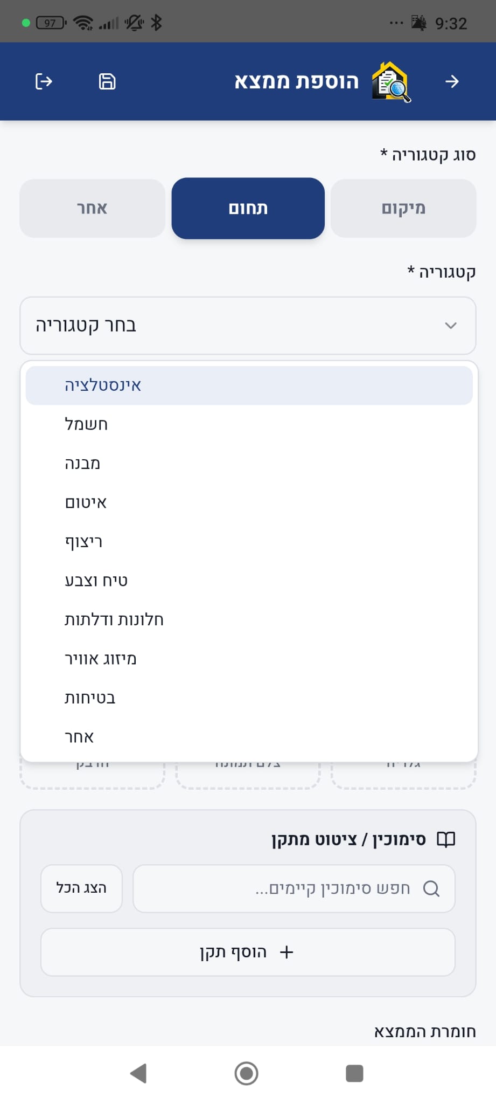496x1104 pixels.
Task: Pick the מיזוג אוויר option
Action: tap(249, 659)
